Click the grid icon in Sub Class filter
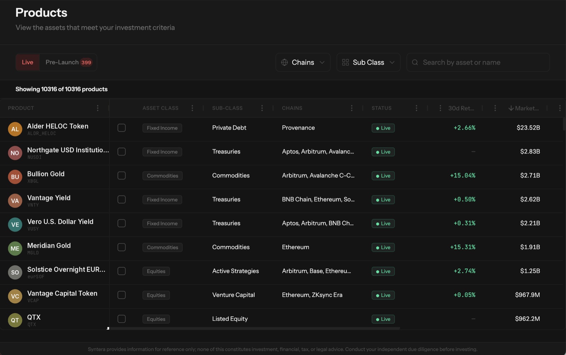 (x=346, y=62)
